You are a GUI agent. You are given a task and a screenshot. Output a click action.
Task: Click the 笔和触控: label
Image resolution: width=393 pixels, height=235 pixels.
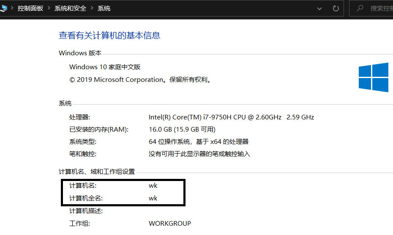click(83, 154)
